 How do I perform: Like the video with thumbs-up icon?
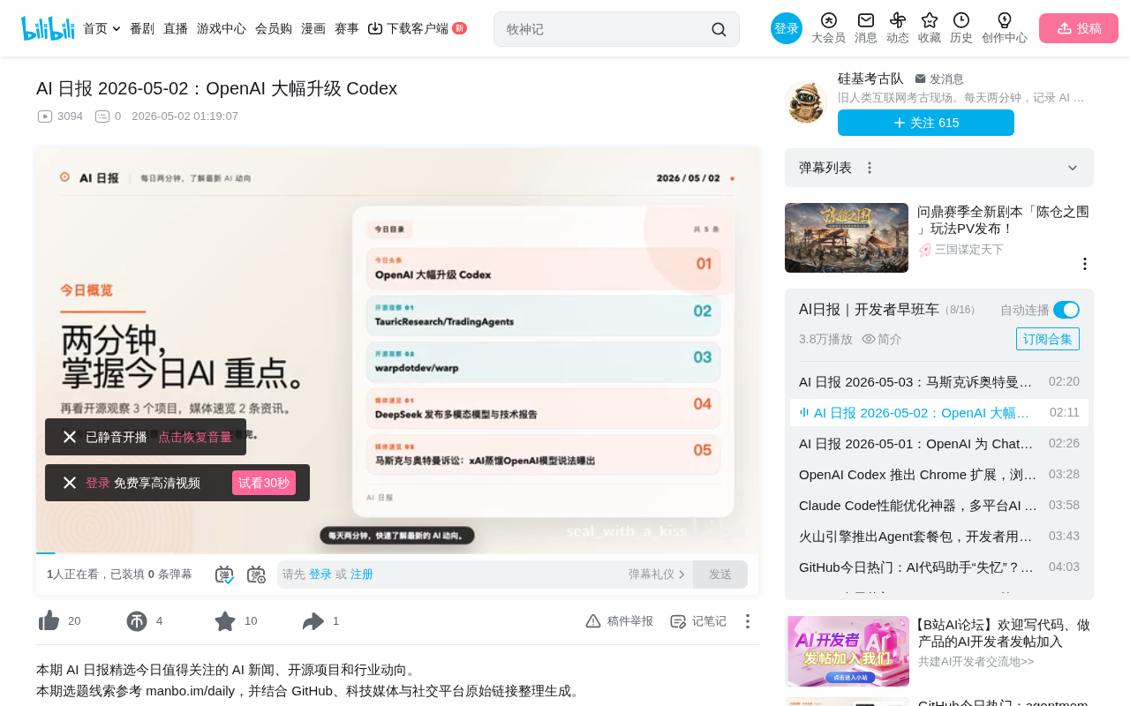(49, 621)
